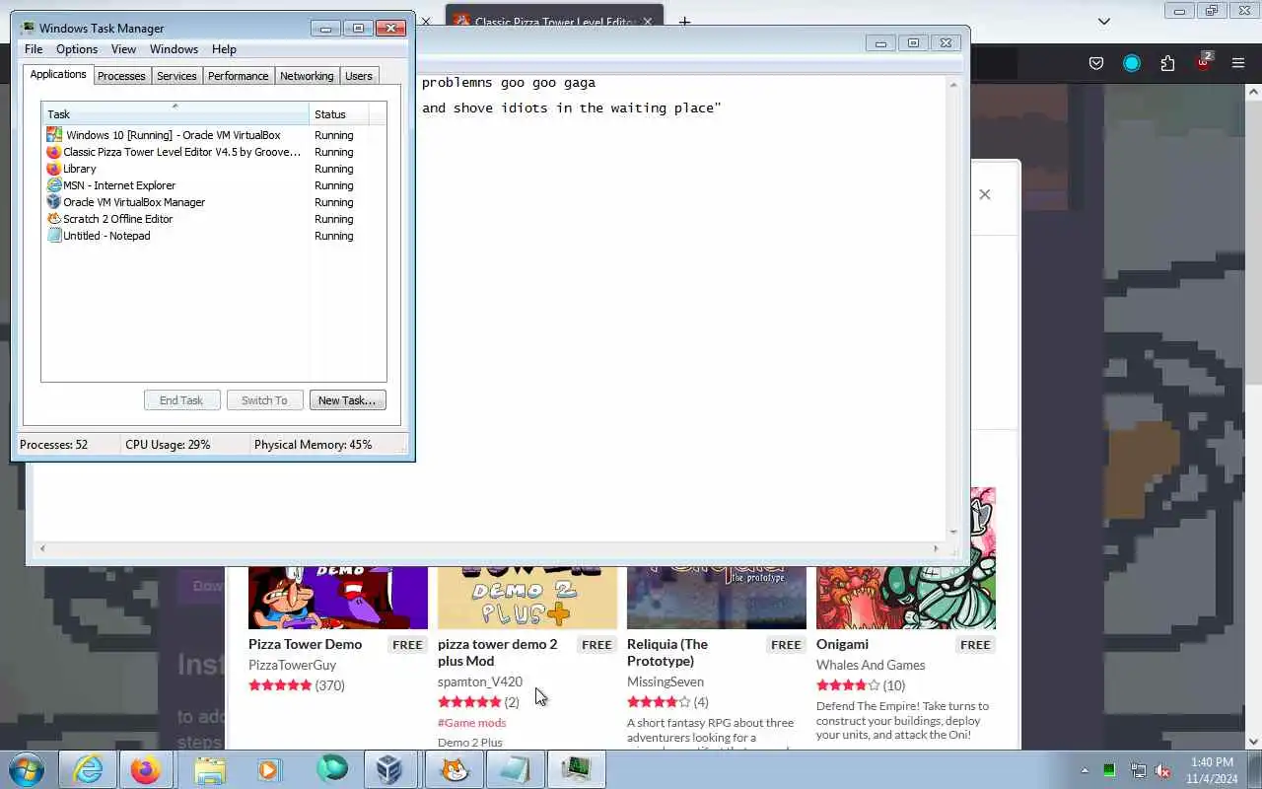Open the Windows menu in Task Manager
1262x789 pixels.
(174, 49)
